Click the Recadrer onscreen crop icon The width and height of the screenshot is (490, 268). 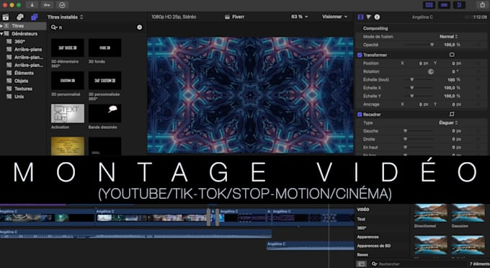pyautogui.click(x=452, y=114)
